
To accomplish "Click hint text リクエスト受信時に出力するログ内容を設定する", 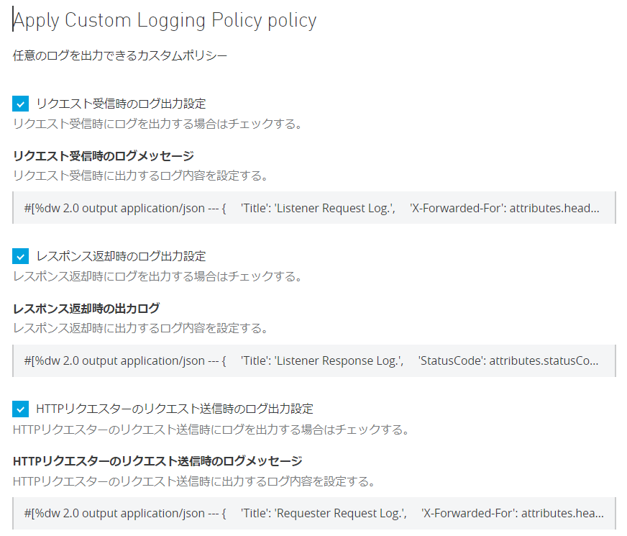I will (x=141, y=176).
